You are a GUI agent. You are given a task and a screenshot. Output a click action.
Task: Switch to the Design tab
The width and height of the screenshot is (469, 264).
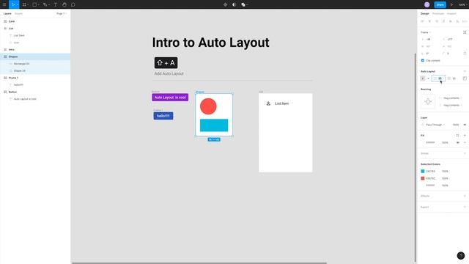click(x=425, y=13)
